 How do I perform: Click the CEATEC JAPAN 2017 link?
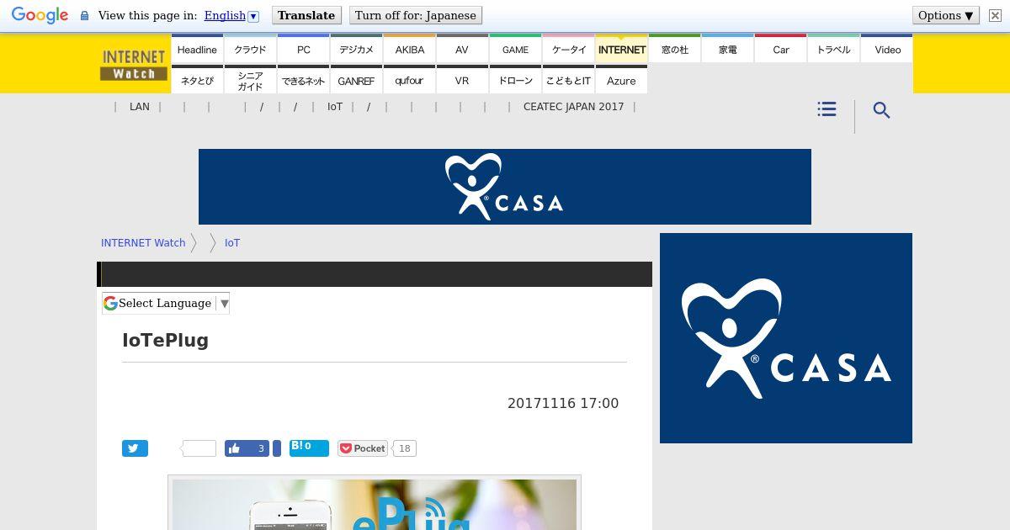point(574,107)
